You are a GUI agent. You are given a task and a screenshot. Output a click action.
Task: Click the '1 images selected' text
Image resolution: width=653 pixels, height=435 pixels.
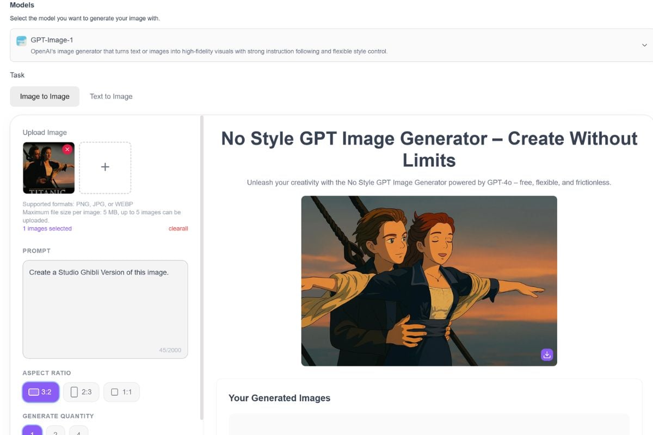tap(47, 228)
